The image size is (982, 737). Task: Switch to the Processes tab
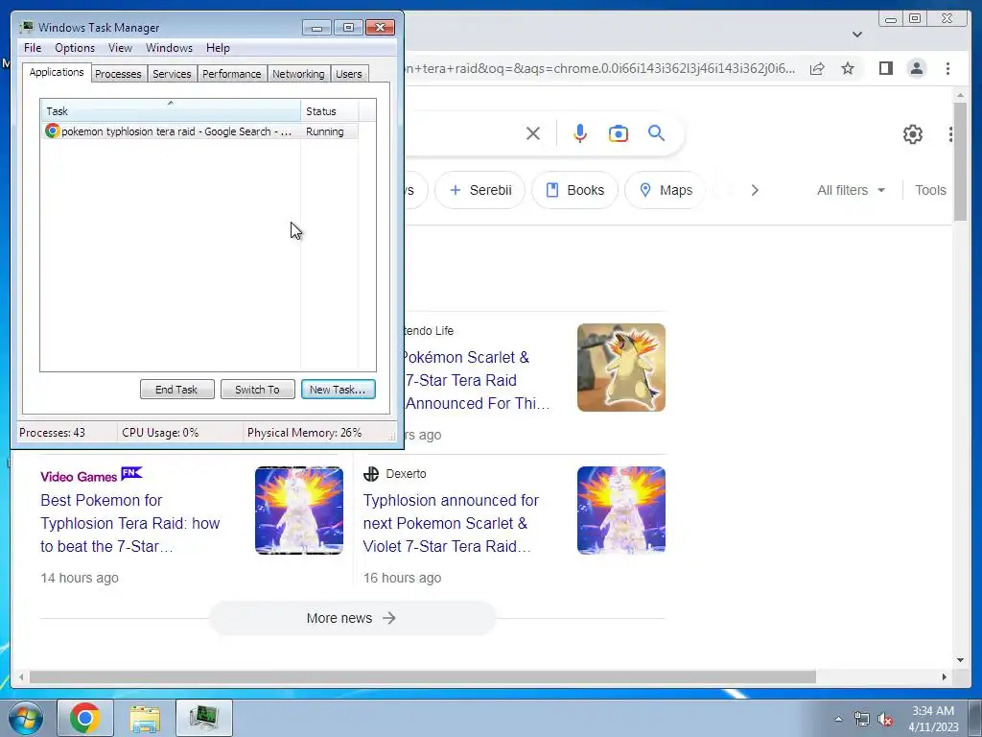pos(118,74)
